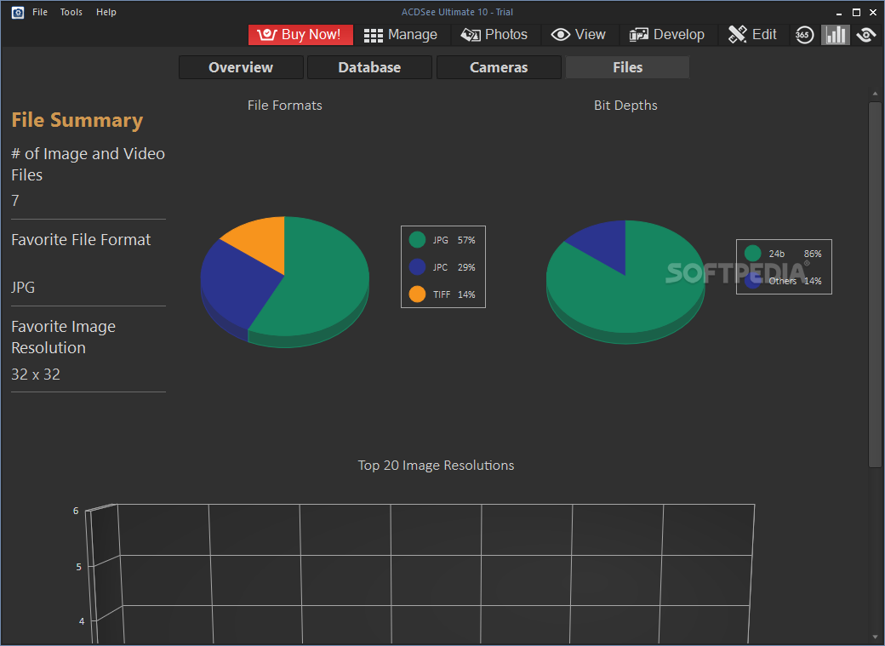The width and height of the screenshot is (885, 646).
Task: Open the Tools menu
Action: click(71, 12)
